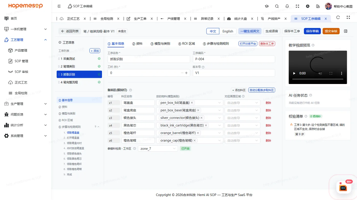357x200 pixels.
Task: Mute the teaching video preview
Action: click(320, 73)
